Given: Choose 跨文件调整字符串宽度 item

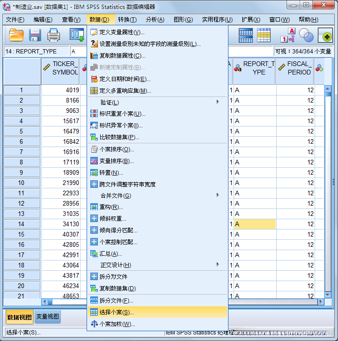Looking at the screenshot, I should (x=157, y=185).
